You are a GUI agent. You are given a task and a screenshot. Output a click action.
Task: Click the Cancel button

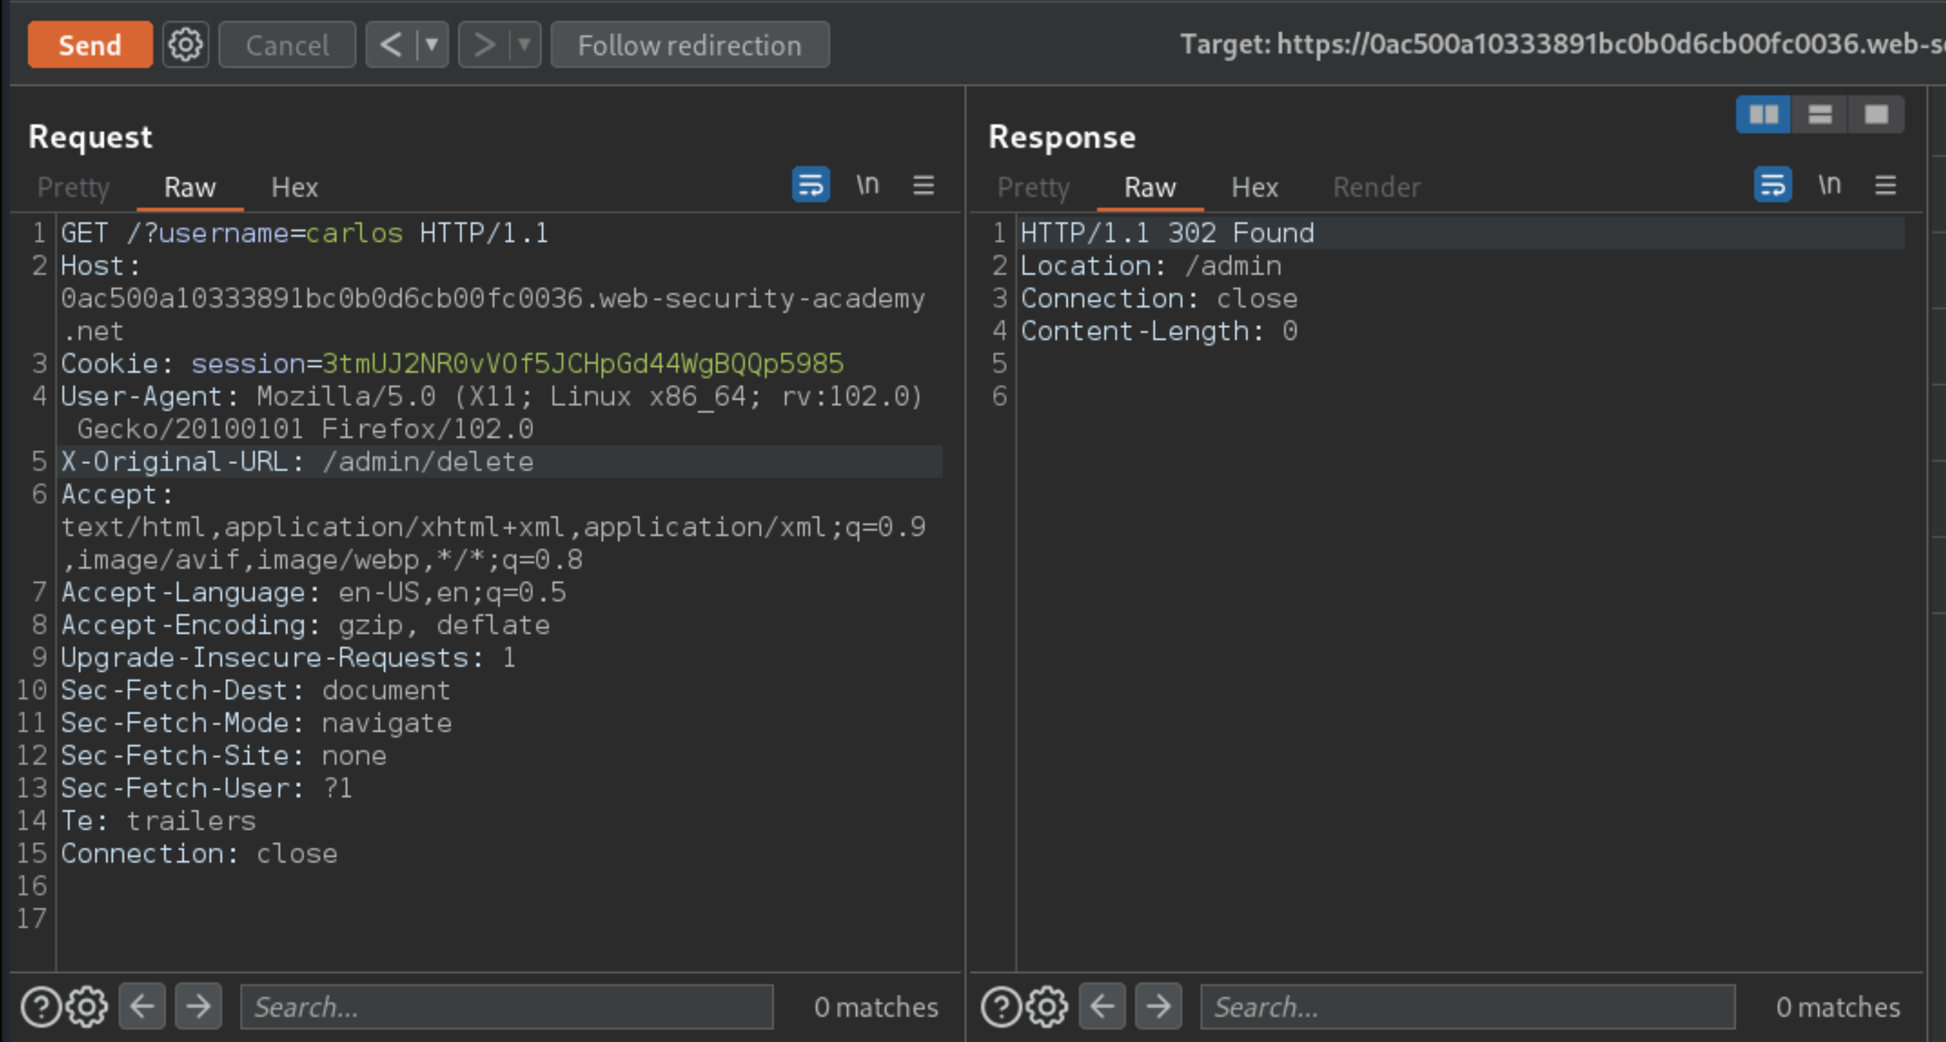[x=287, y=45]
